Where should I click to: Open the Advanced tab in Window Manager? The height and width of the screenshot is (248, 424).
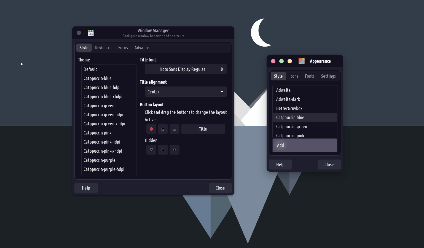143,48
